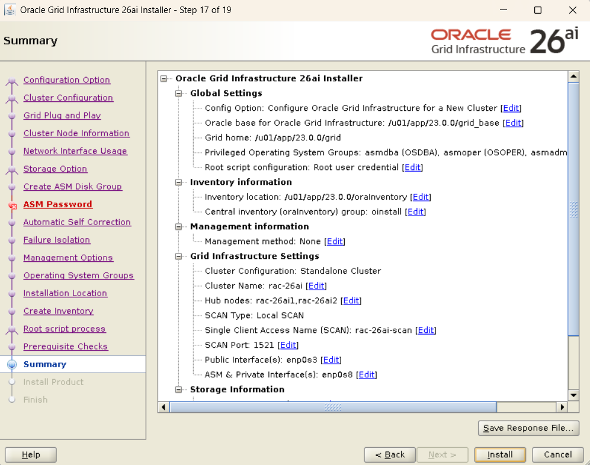Click the Java icon in the title bar
The image size is (590, 465).
click(10, 10)
